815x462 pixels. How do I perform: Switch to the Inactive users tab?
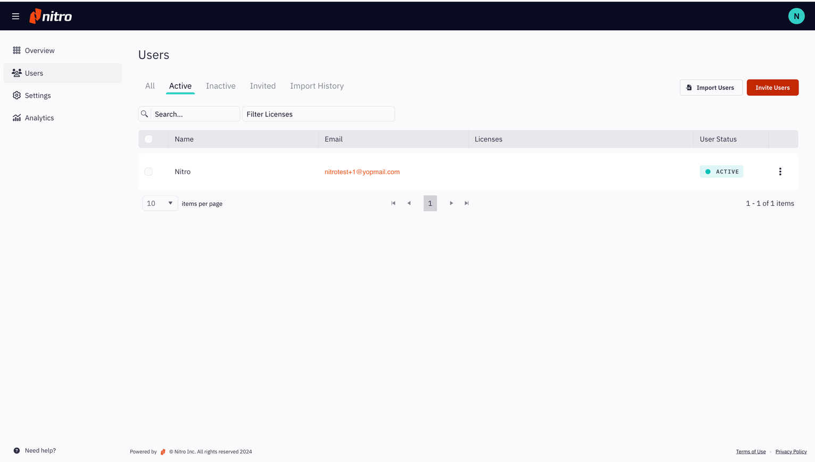[220, 86]
